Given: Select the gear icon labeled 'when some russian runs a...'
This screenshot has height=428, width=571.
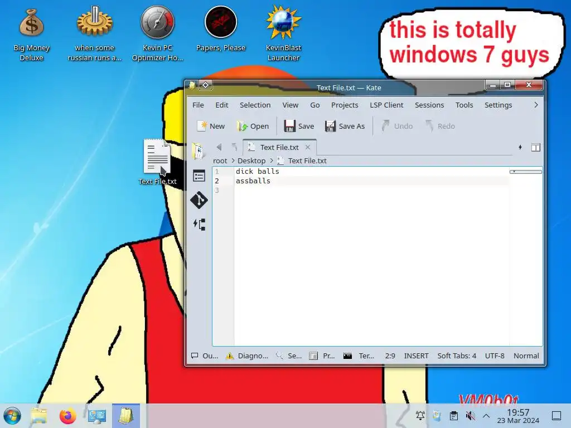Looking at the screenshot, I should (x=95, y=33).
